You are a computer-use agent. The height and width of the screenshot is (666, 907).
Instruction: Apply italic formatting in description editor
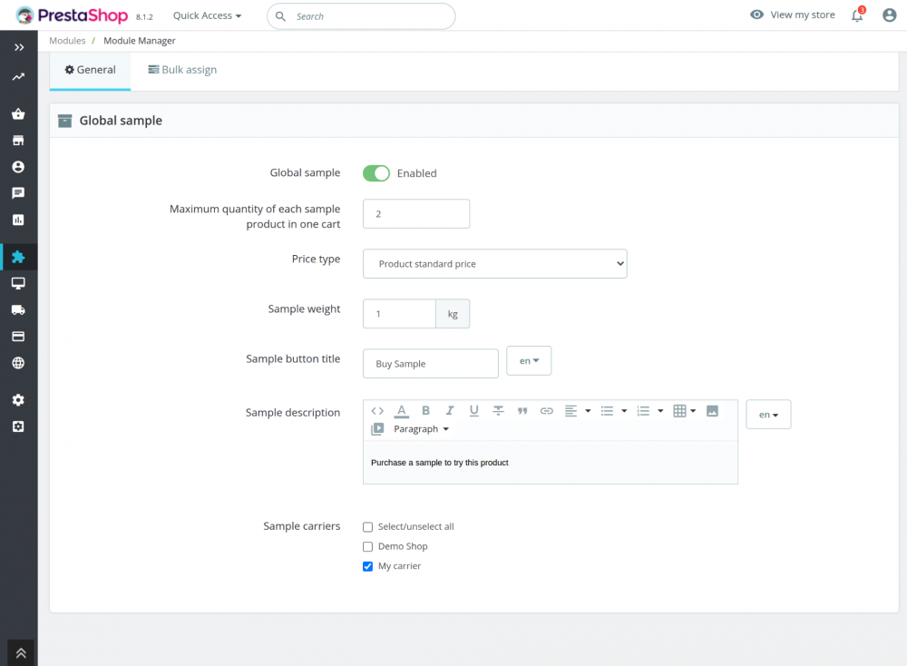(x=450, y=411)
